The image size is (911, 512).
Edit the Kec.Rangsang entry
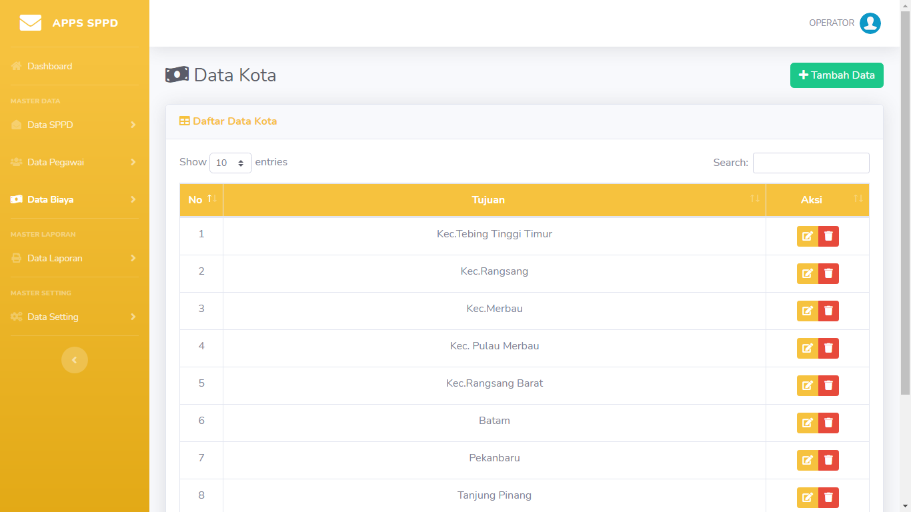tap(808, 273)
